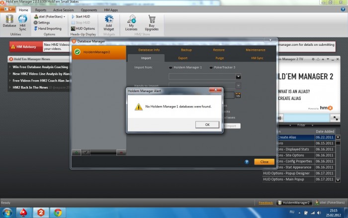Open Chrome from the taskbar
This screenshot has width=348, height=218.
(58, 213)
